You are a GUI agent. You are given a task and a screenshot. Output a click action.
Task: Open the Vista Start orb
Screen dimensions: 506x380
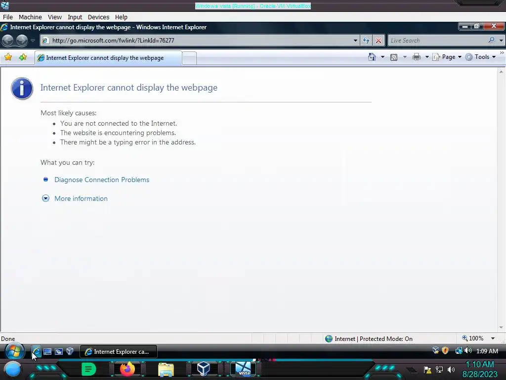[14, 351]
